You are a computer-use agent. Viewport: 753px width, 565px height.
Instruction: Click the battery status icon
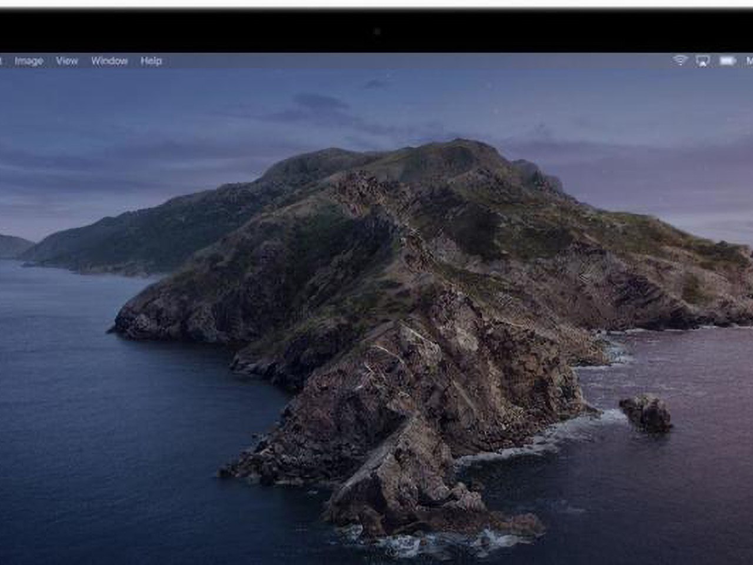point(728,61)
